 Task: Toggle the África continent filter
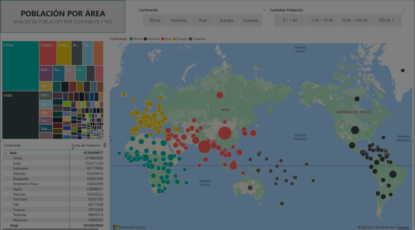[x=155, y=20]
